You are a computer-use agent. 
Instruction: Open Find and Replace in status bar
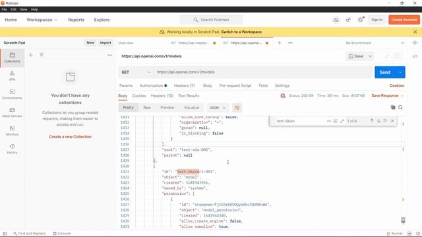(29, 234)
